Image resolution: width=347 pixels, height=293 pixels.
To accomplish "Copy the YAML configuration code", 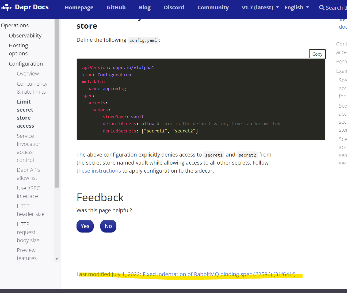I will 317,54.
